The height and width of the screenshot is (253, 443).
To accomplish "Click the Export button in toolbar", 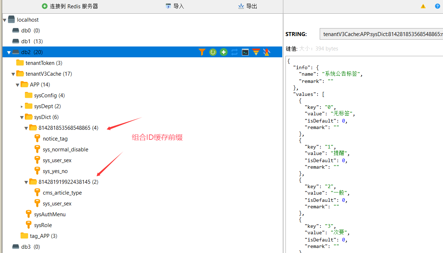I will point(248,6).
